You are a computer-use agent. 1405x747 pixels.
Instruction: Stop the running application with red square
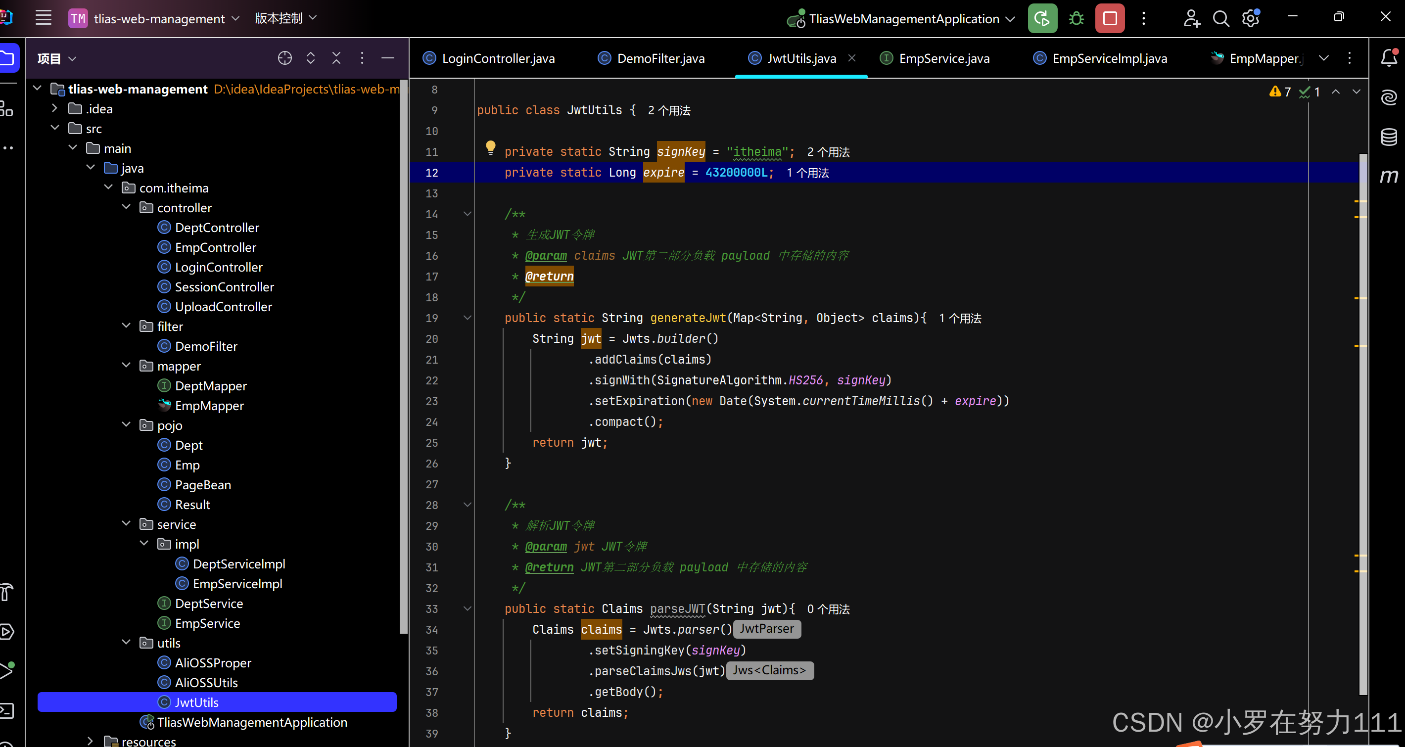pyautogui.click(x=1109, y=18)
